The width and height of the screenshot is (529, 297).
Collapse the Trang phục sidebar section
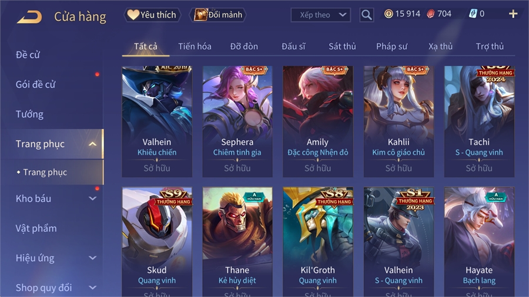tap(92, 144)
